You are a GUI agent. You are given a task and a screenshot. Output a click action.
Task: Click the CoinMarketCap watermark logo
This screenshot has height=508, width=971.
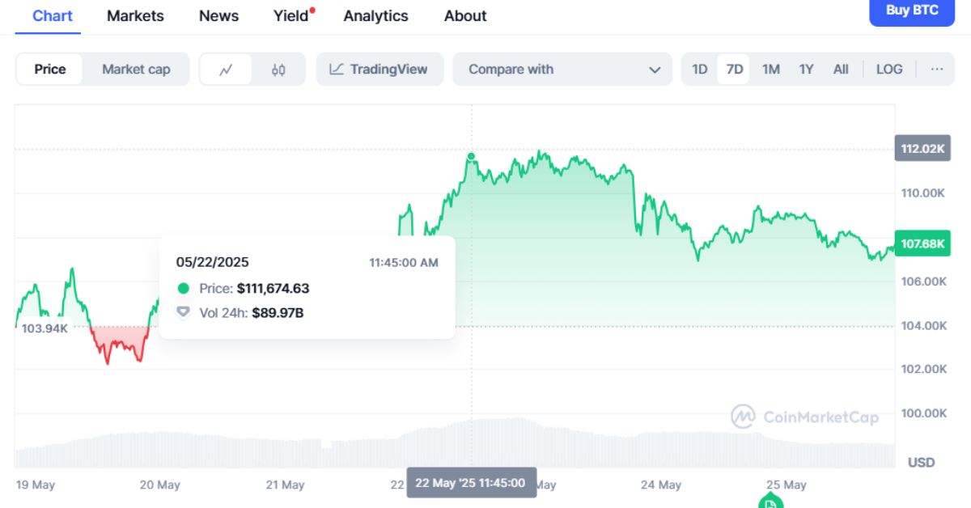coord(804,417)
